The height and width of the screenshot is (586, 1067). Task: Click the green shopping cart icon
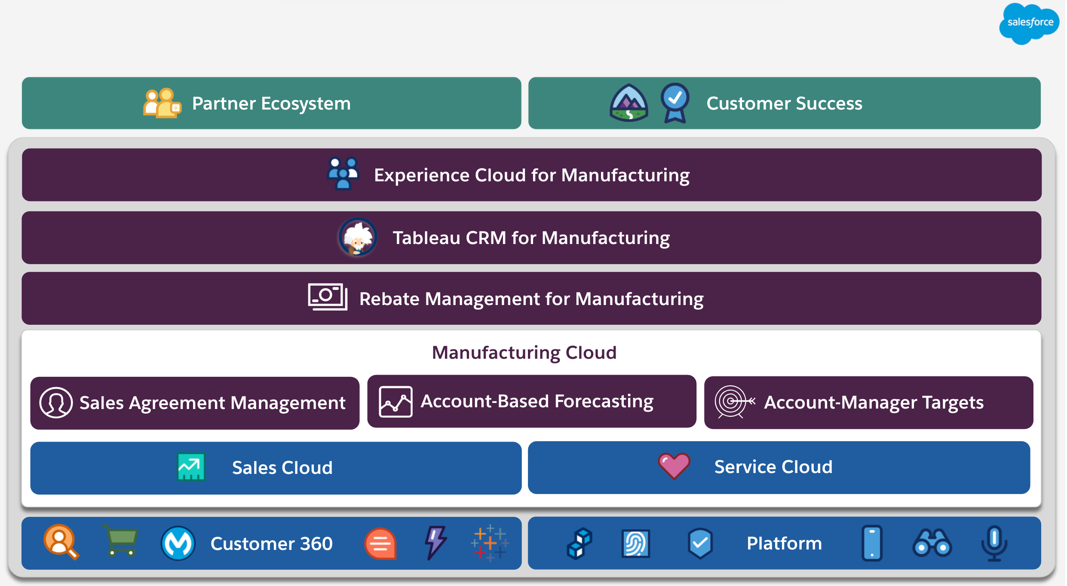click(x=120, y=541)
